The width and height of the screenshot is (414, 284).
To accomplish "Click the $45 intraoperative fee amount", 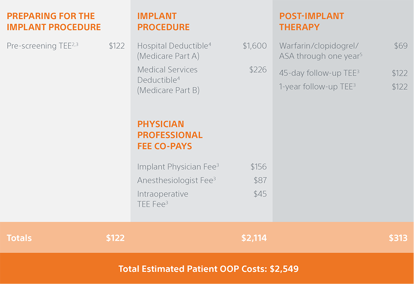I will click(x=260, y=194).
